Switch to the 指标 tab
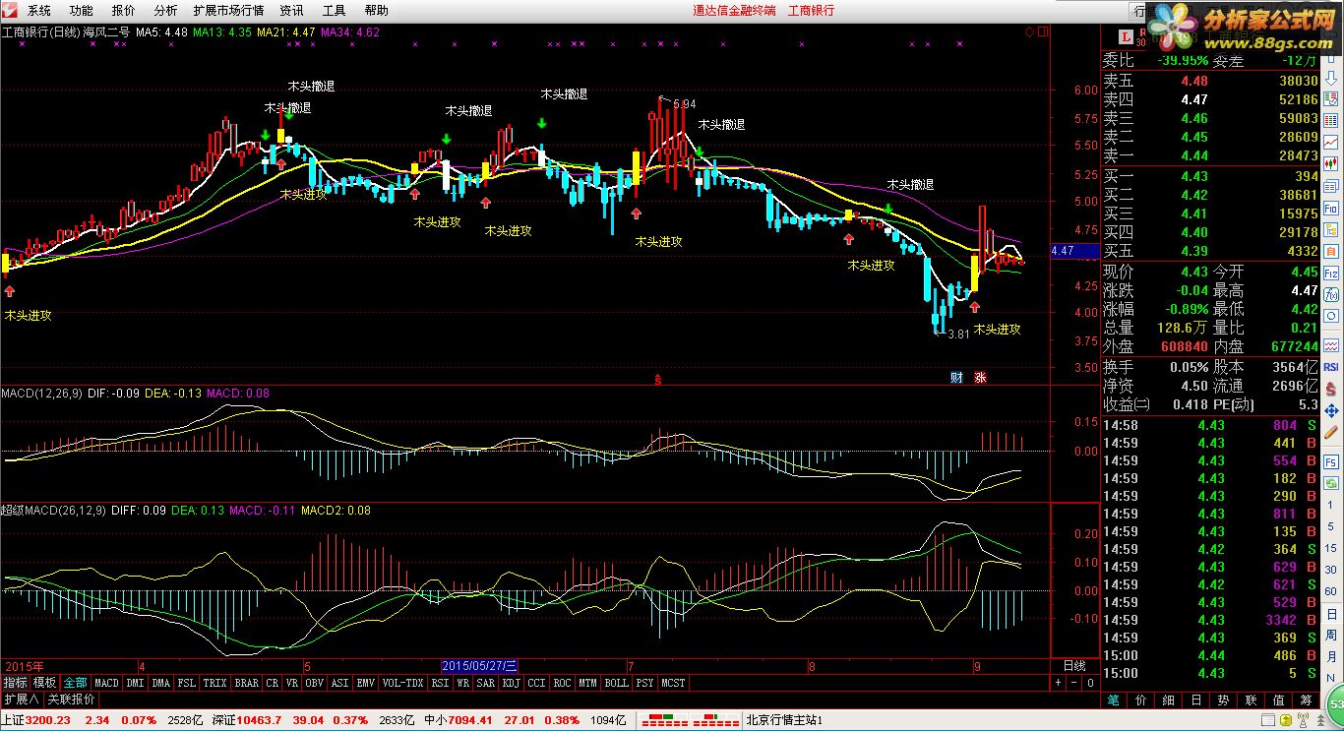Image resolution: width=1344 pixels, height=731 pixels. click(x=16, y=682)
